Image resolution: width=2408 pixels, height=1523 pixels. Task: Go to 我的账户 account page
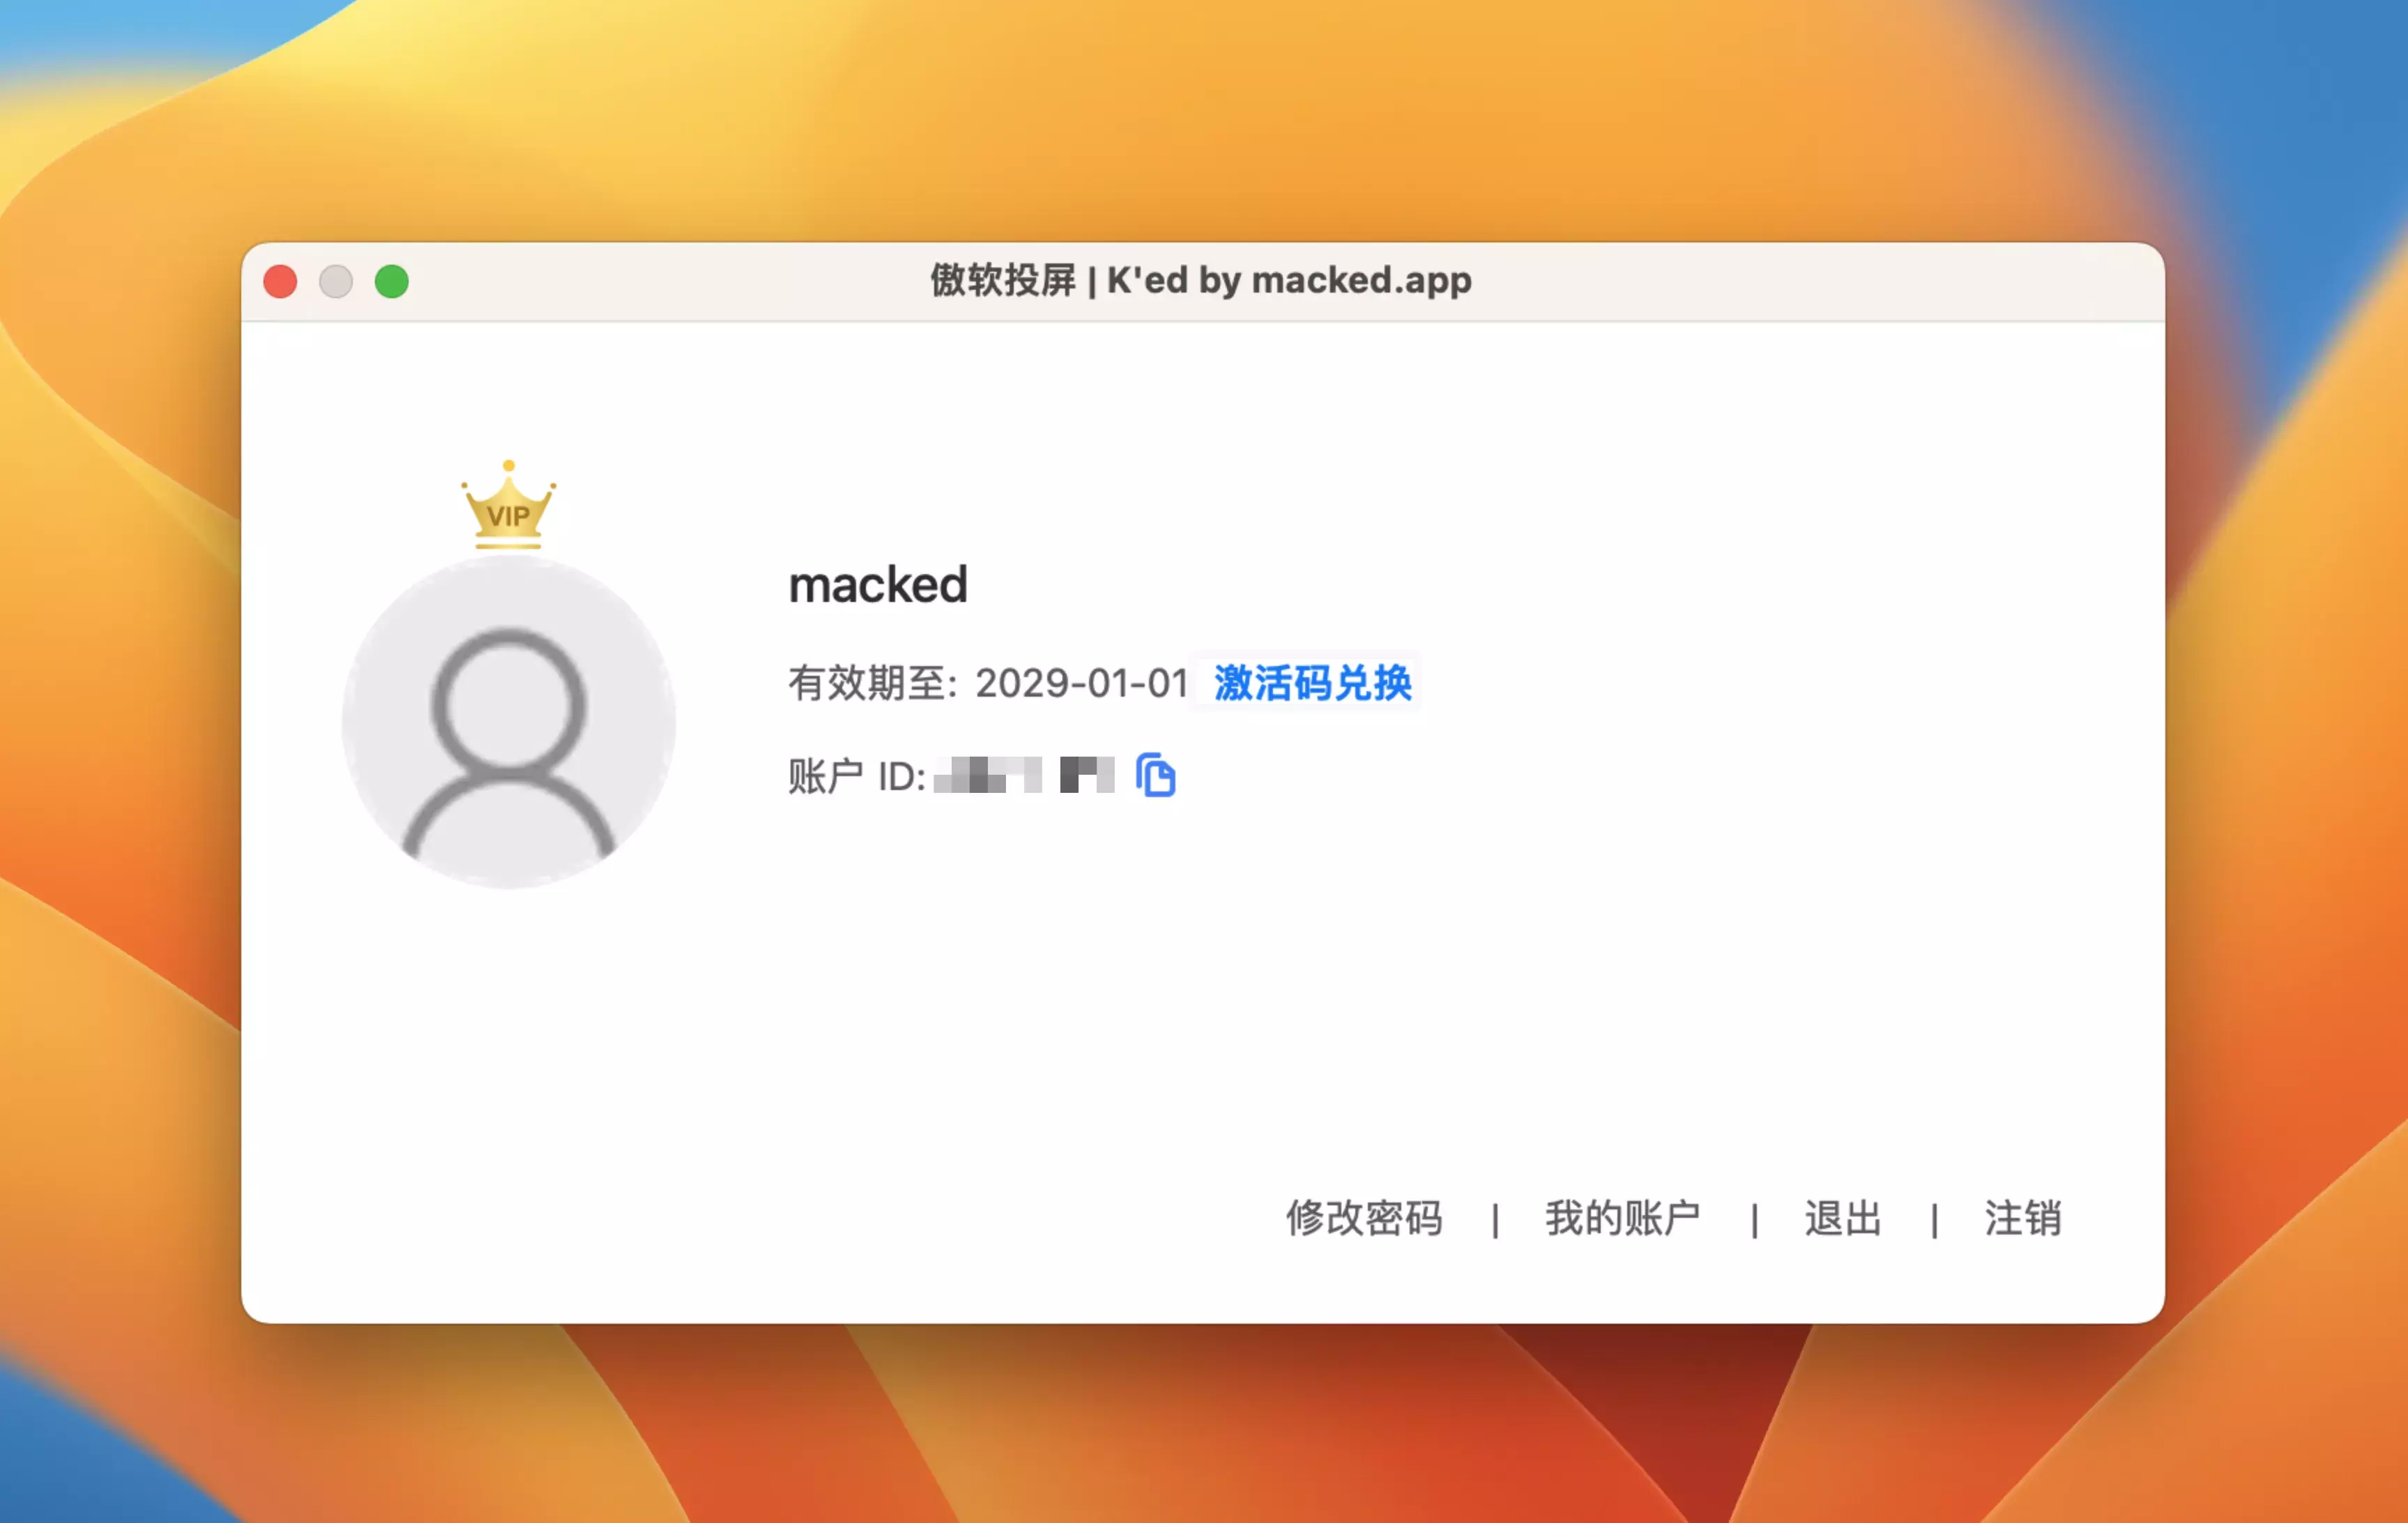coord(1622,1219)
